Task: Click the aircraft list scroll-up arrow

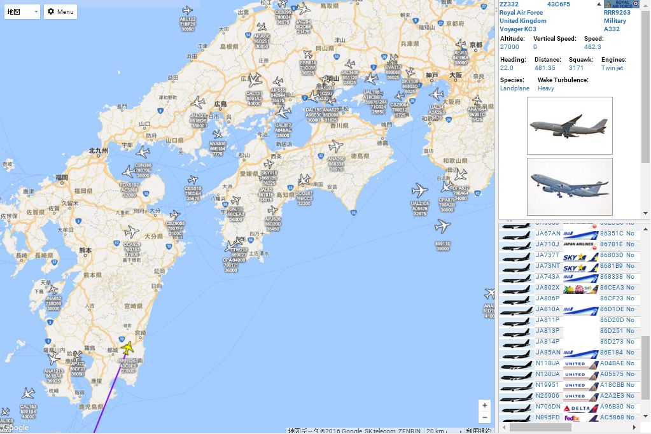Action: pos(646,229)
